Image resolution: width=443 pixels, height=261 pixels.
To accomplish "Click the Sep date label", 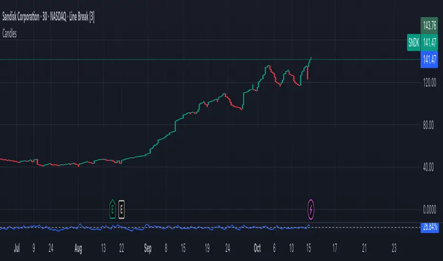I will pos(148,247).
